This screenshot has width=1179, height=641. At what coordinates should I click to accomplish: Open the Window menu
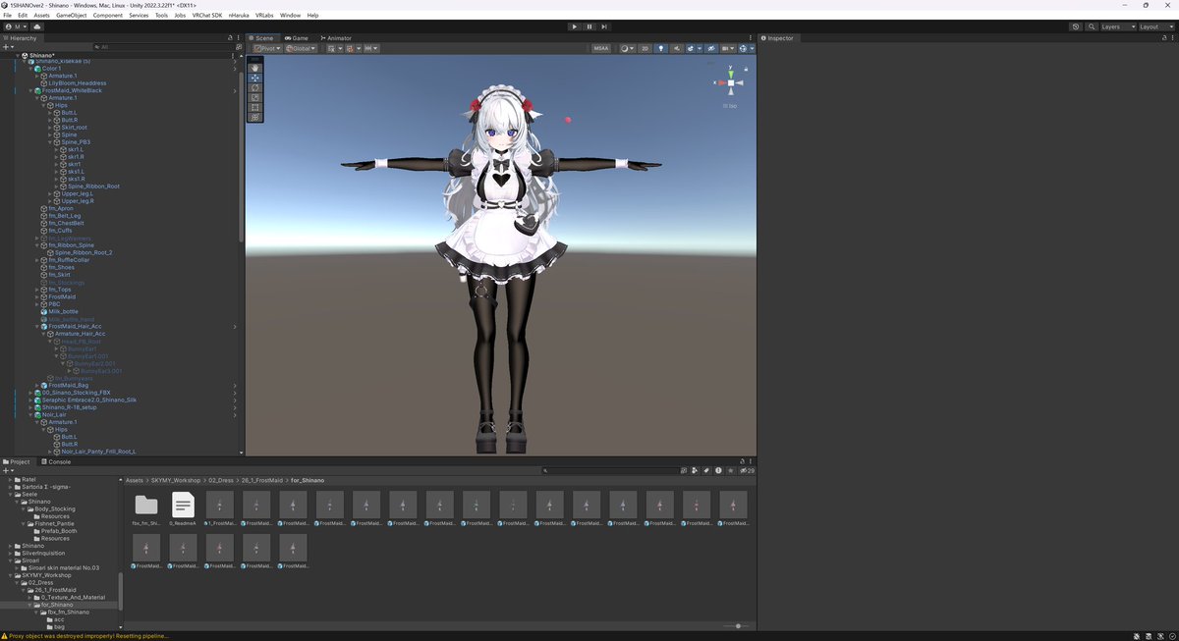[x=290, y=16]
